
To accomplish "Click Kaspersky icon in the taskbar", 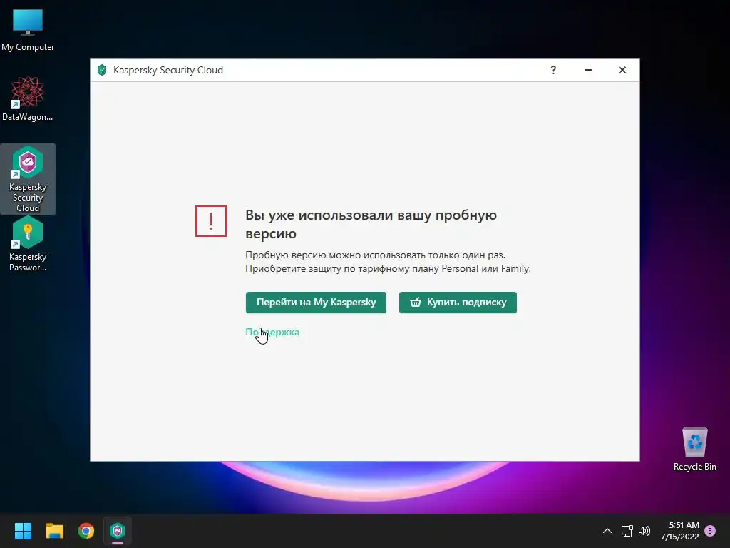I will 118,531.
